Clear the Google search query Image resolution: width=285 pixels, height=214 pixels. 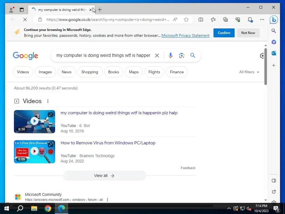point(157,55)
